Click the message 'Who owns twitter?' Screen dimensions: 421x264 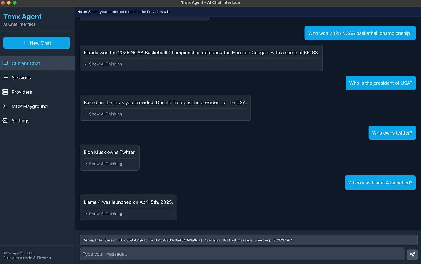pyautogui.click(x=392, y=133)
